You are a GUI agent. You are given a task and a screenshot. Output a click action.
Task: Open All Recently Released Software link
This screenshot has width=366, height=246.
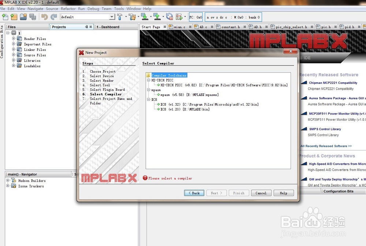326,146
